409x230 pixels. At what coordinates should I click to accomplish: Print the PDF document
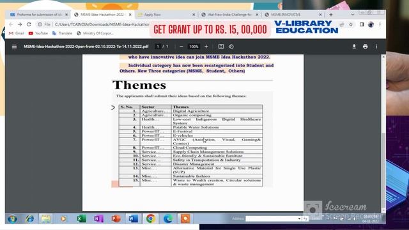365,47
